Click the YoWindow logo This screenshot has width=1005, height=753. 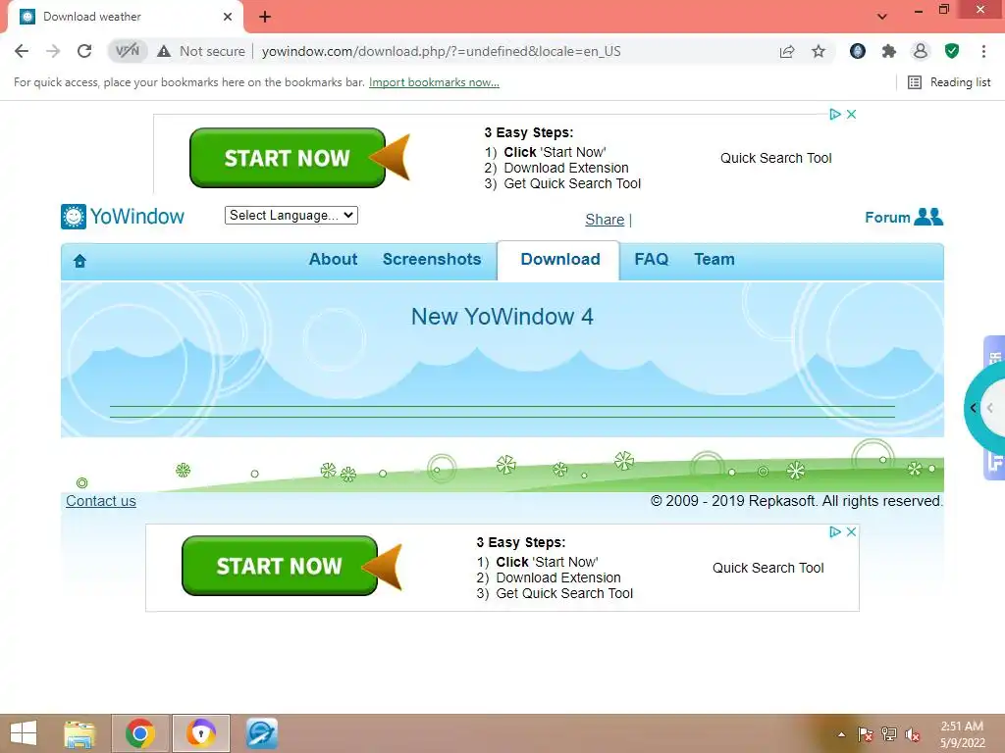[123, 217]
